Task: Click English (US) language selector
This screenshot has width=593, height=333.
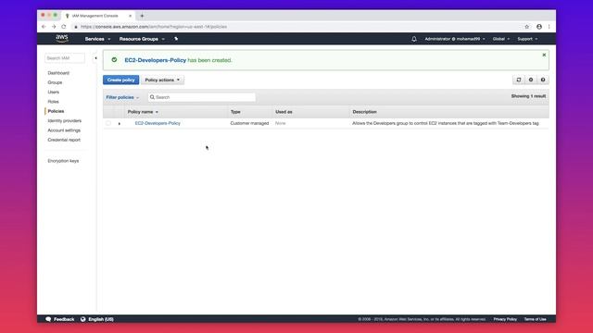Action: (x=101, y=319)
